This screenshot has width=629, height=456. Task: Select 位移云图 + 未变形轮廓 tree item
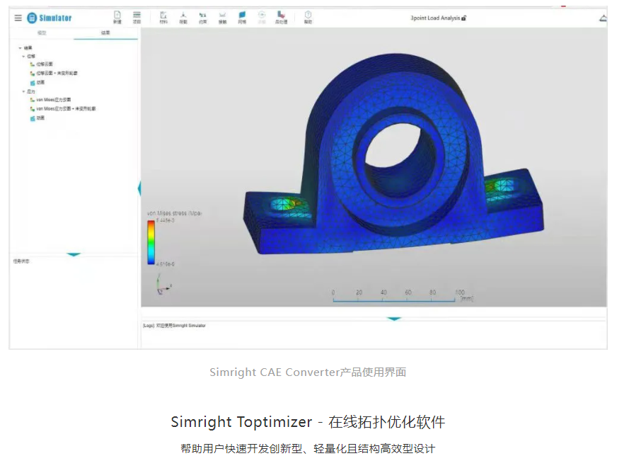54,73
